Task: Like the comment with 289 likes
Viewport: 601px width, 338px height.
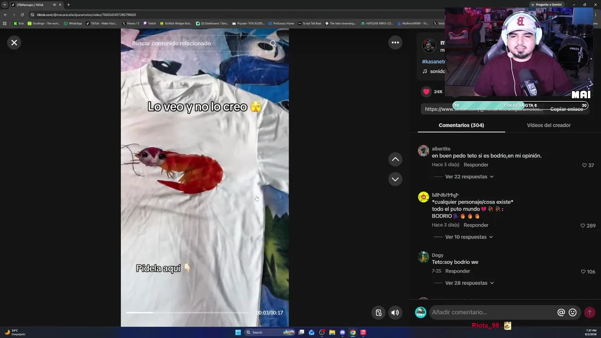Action: [584, 226]
